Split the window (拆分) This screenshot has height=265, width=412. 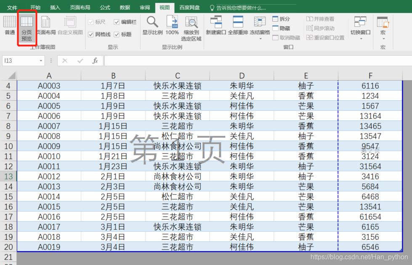pyautogui.click(x=281, y=19)
